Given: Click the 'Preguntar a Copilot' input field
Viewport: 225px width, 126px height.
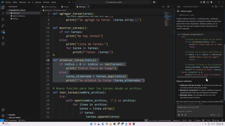Looking at the screenshot, I should 199,111.
